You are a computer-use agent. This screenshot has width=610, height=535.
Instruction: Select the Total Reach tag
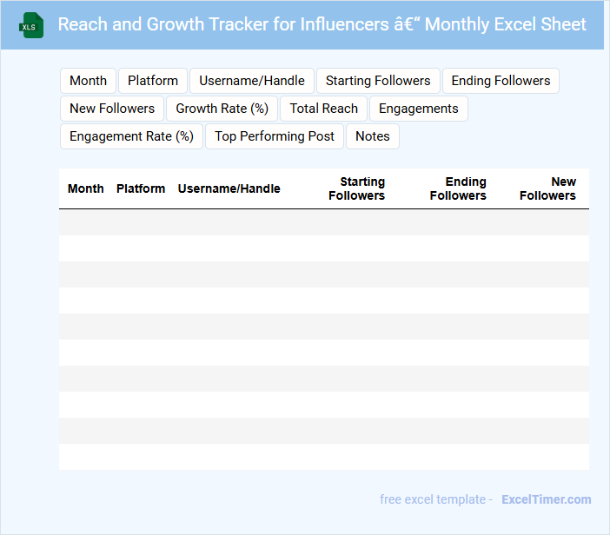(x=324, y=109)
